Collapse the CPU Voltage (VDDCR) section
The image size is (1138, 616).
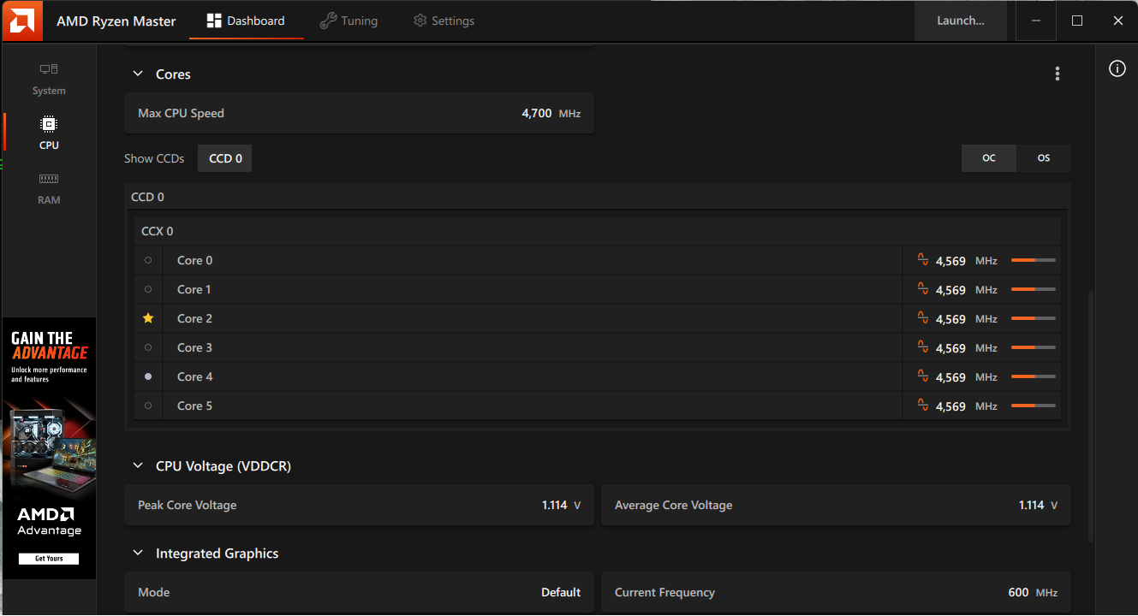(x=137, y=466)
